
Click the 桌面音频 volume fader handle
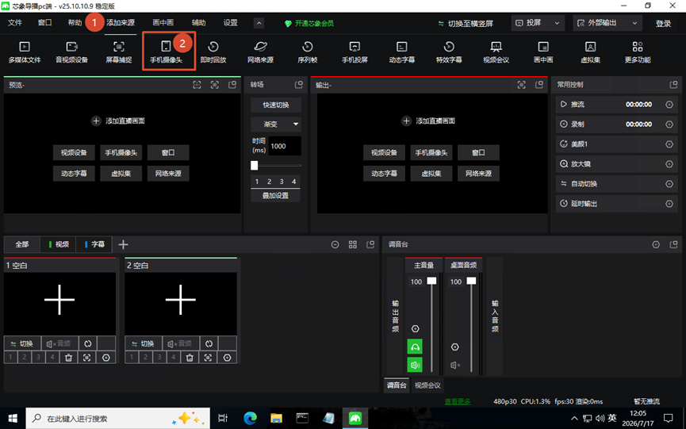click(x=471, y=282)
